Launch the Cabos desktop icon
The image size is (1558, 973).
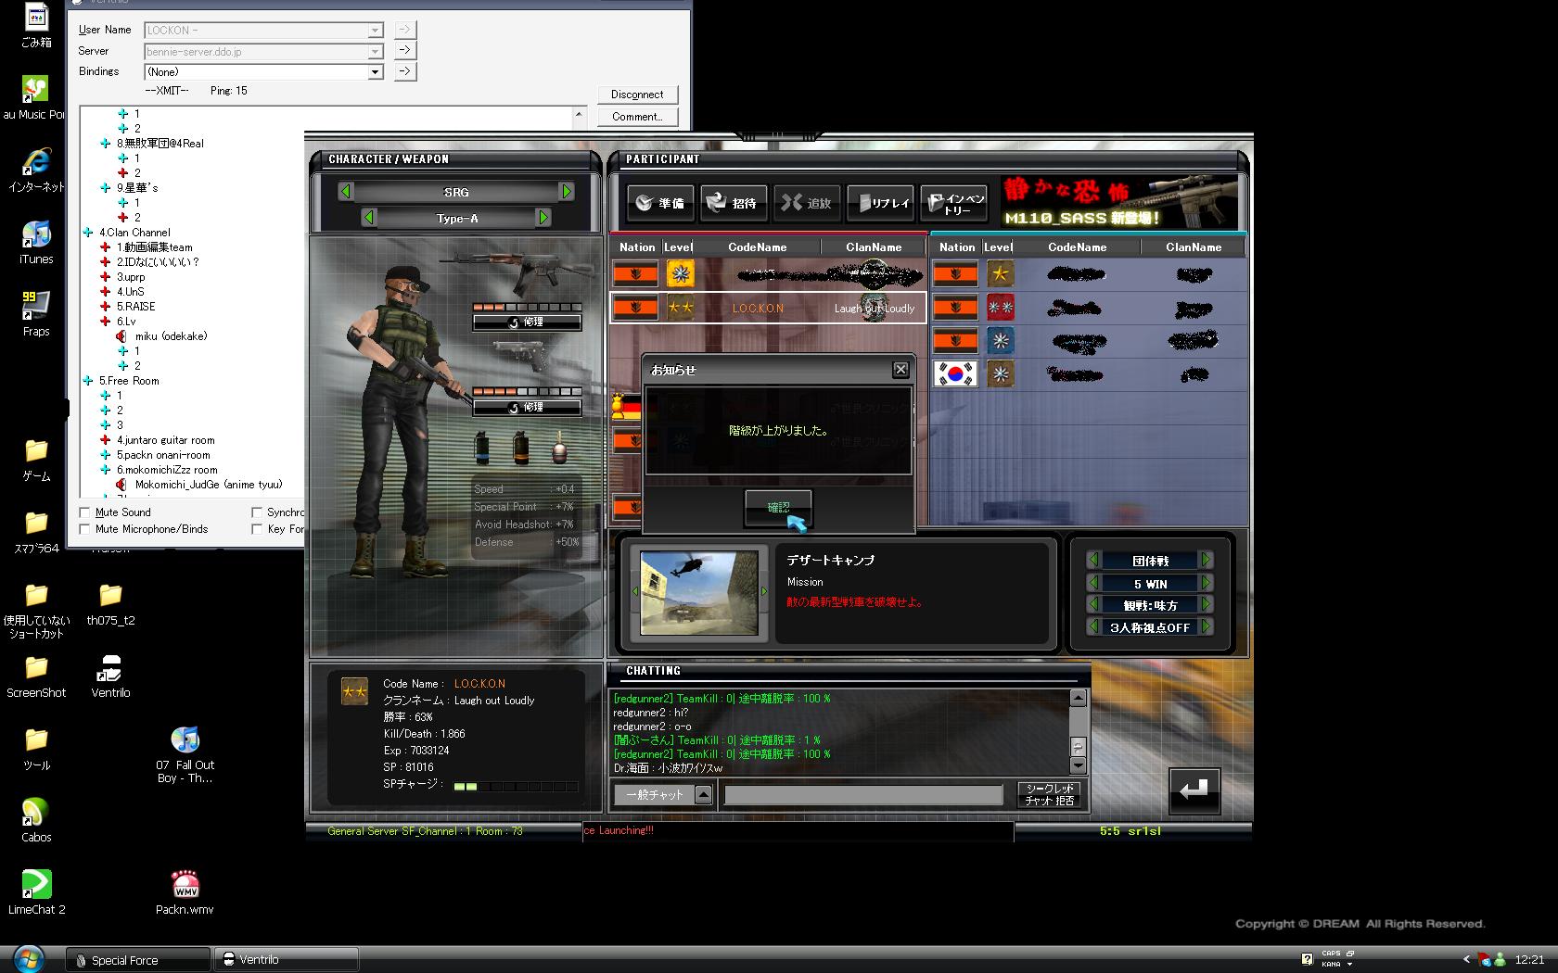click(36, 820)
